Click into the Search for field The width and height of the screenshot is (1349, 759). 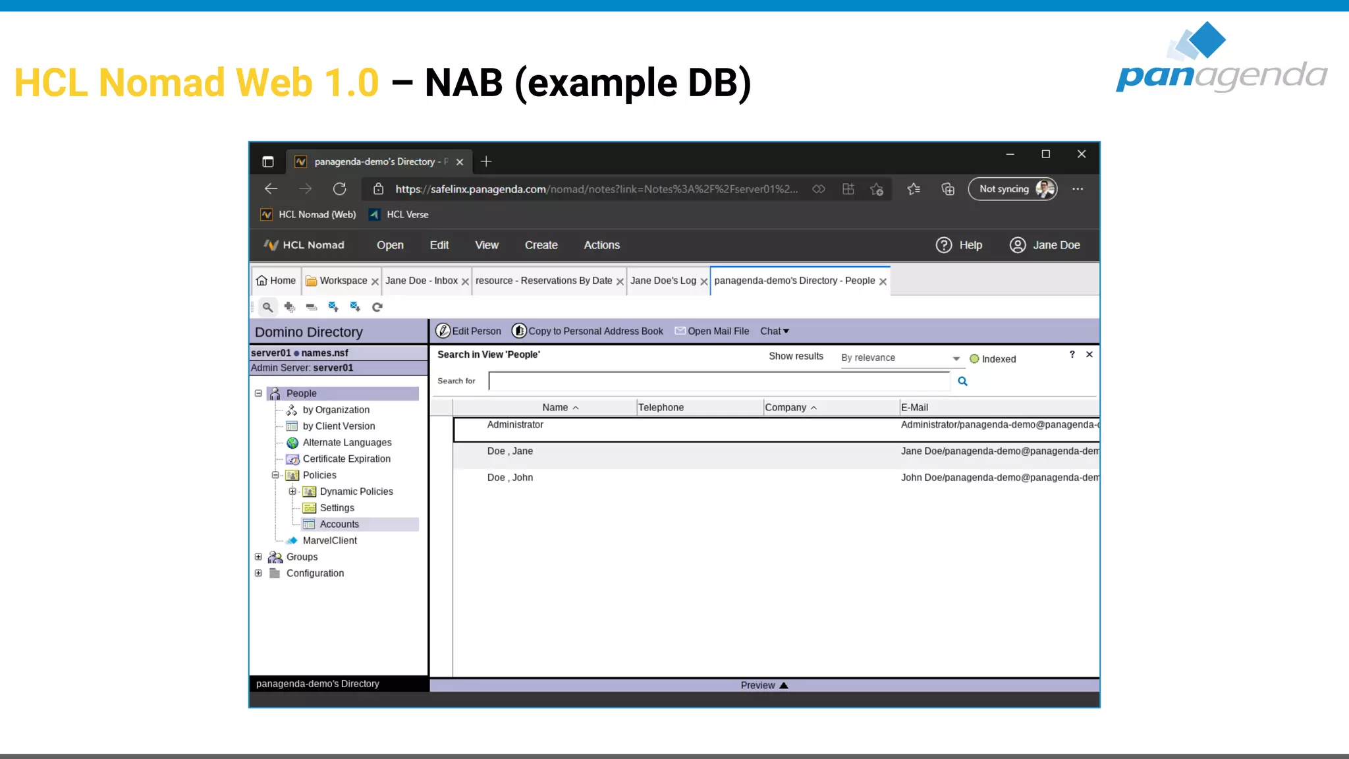[x=719, y=381]
